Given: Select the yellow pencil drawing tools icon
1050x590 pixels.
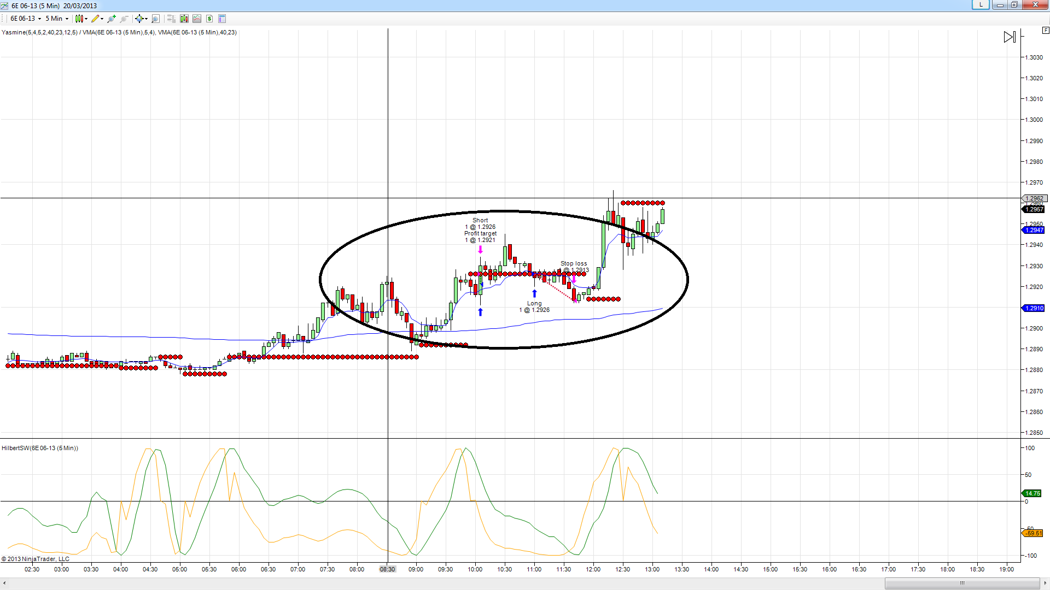Looking at the screenshot, I should click(96, 19).
